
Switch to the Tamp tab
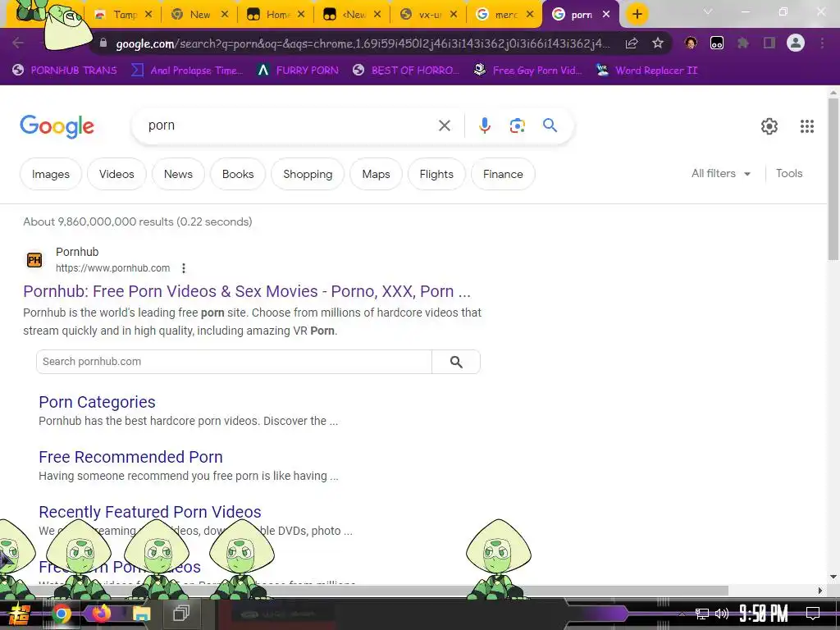pos(123,15)
